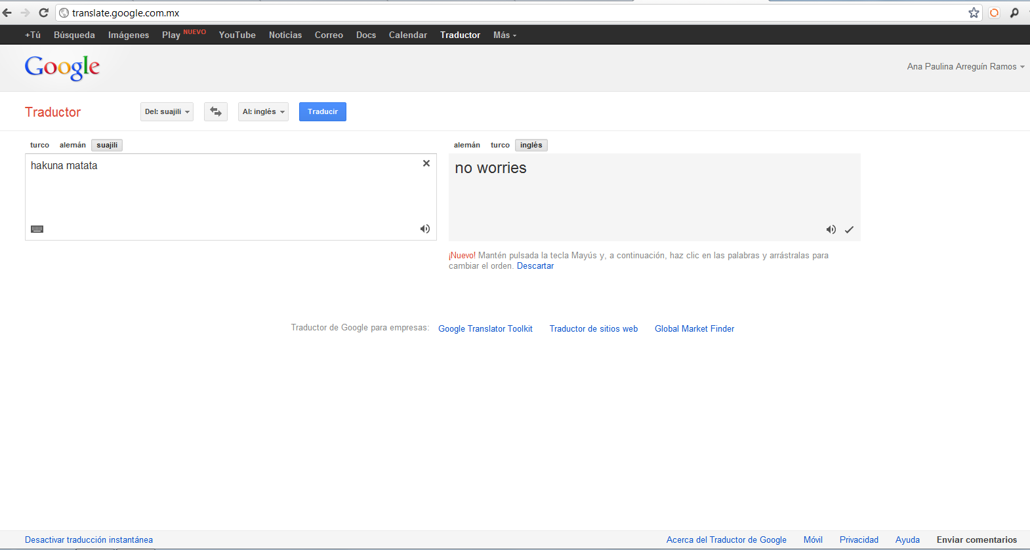This screenshot has height=550, width=1030.
Task: Open Google Translator Toolkit link
Action: point(485,329)
